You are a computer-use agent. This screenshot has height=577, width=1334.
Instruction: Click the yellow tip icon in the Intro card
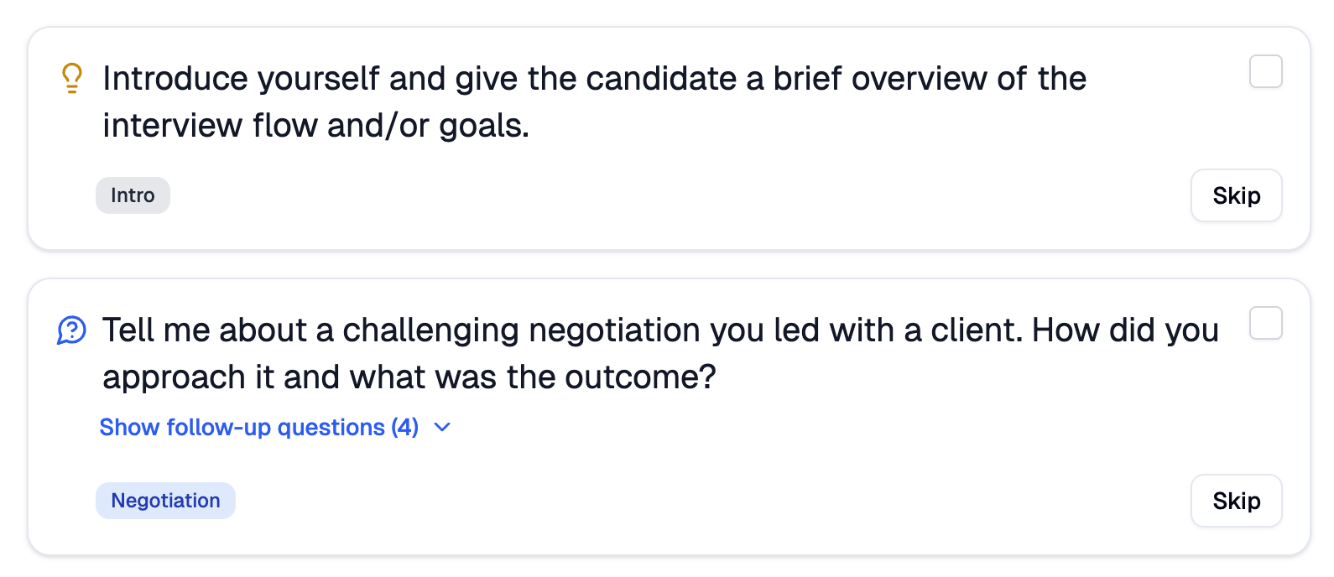72,78
